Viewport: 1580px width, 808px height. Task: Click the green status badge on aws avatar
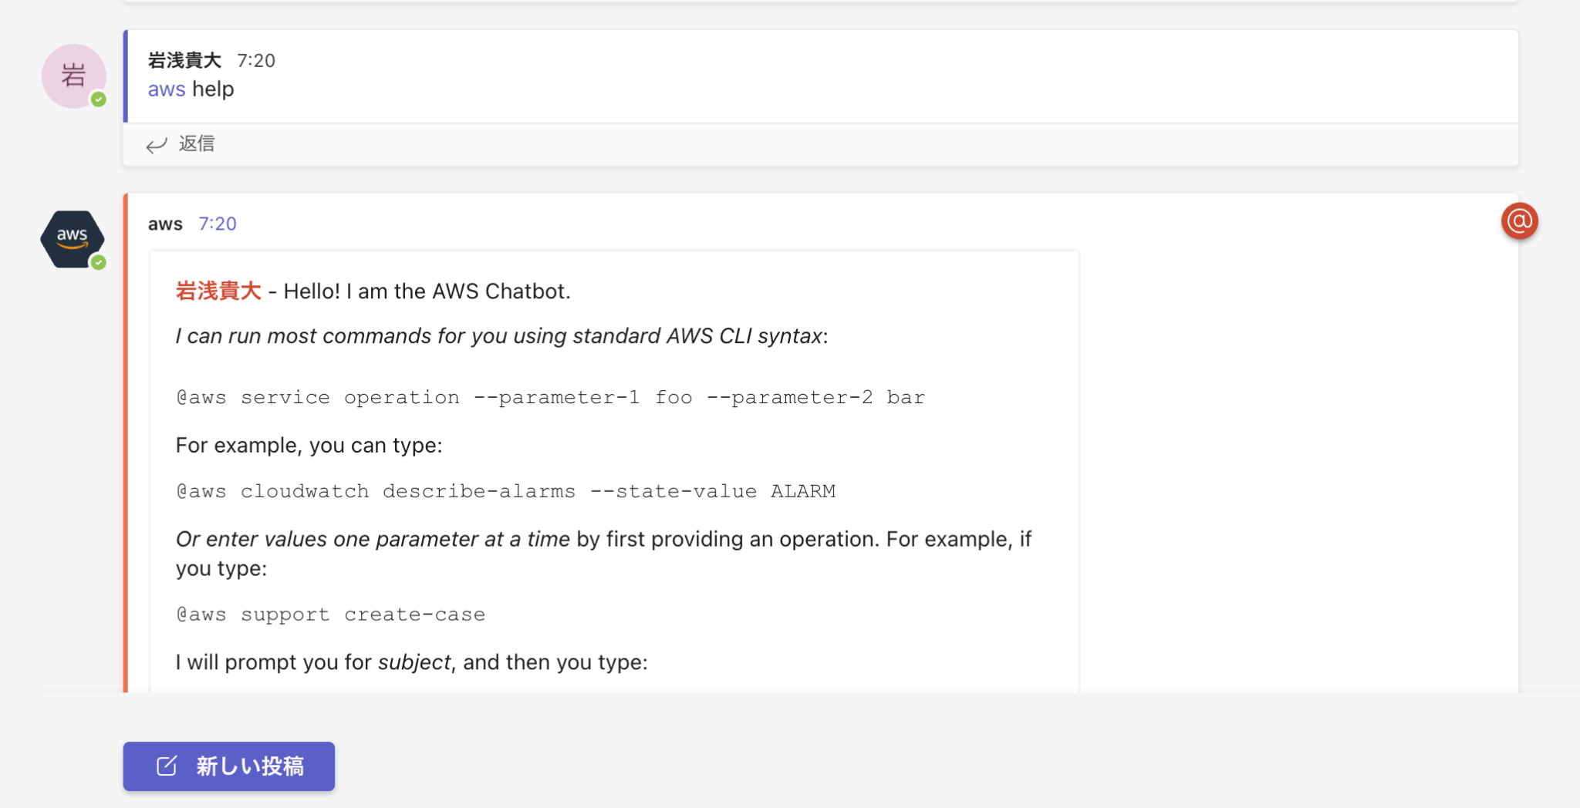coord(99,261)
